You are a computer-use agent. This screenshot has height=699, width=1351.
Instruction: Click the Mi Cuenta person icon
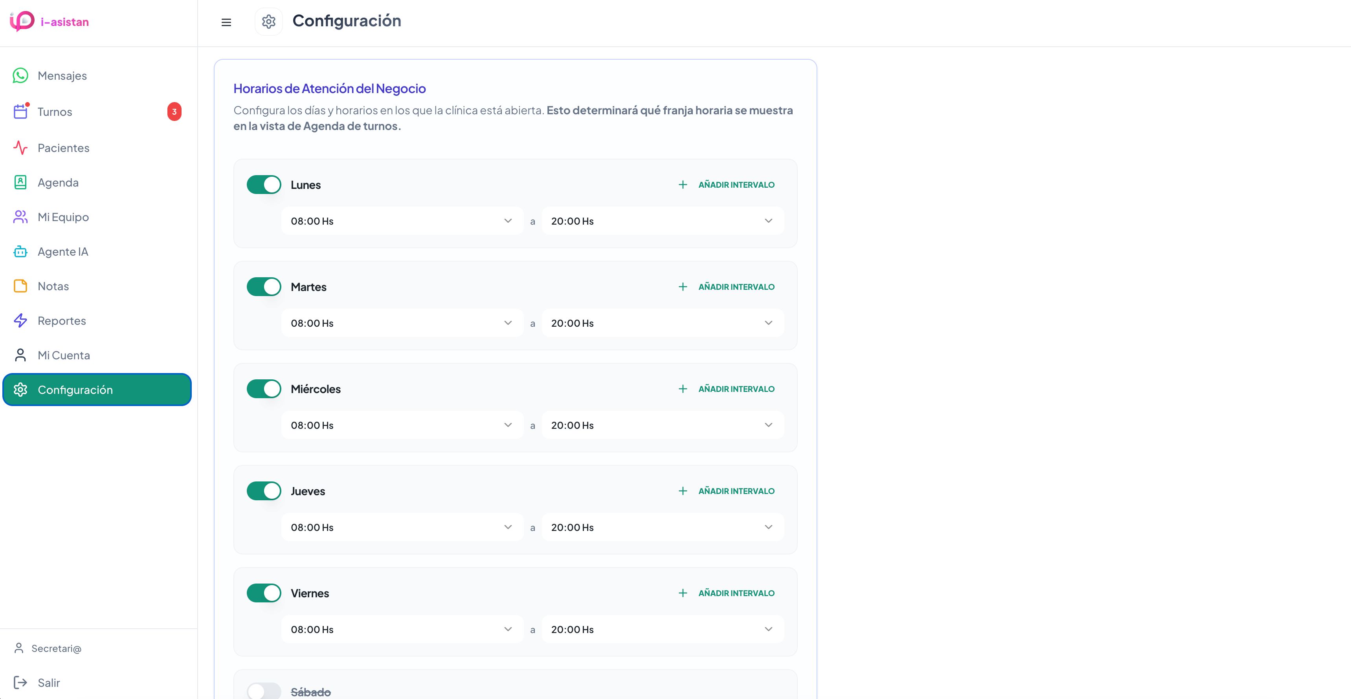click(x=20, y=355)
